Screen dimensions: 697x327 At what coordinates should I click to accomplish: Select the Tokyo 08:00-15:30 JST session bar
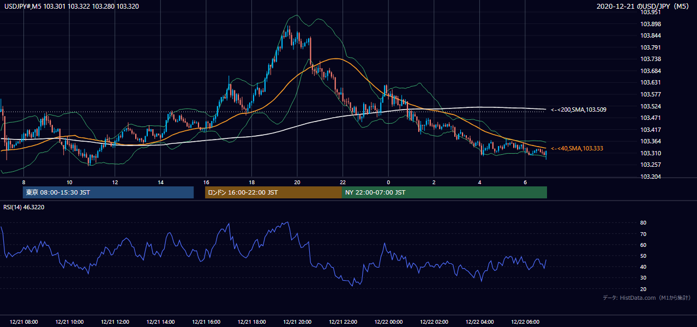(x=108, y=192)
